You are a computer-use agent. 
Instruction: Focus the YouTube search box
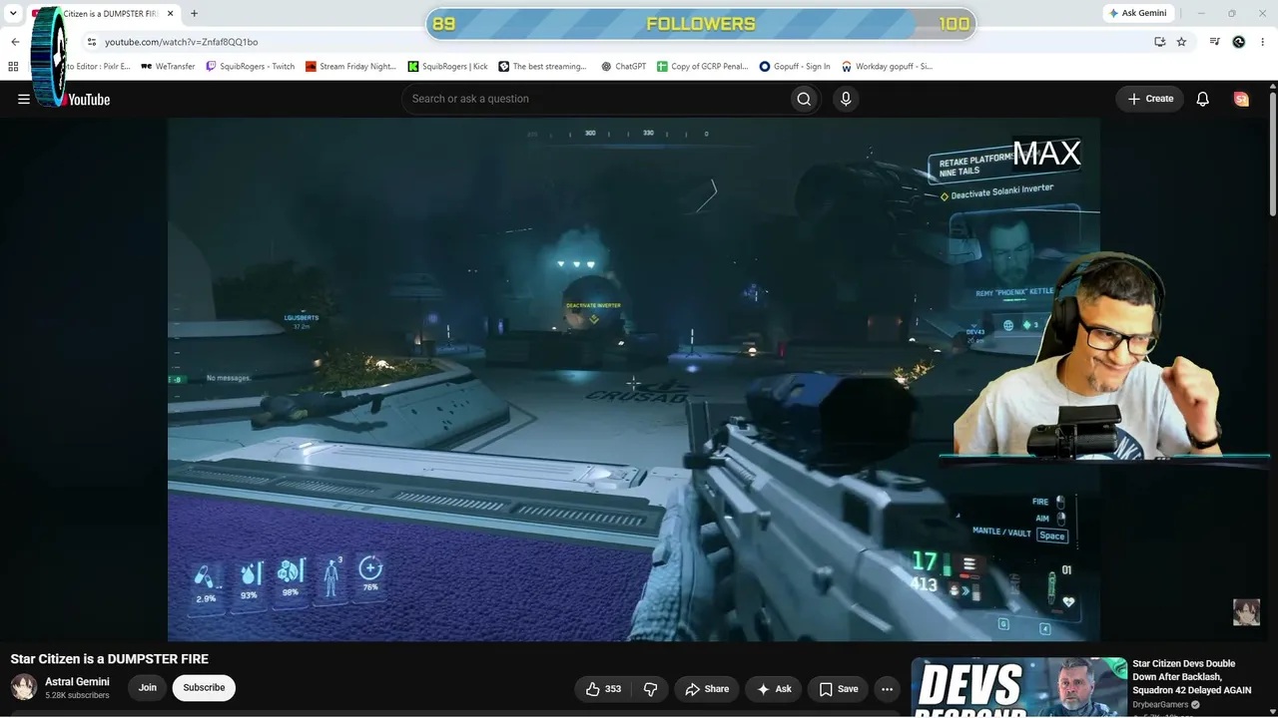[x=594, y=99]
